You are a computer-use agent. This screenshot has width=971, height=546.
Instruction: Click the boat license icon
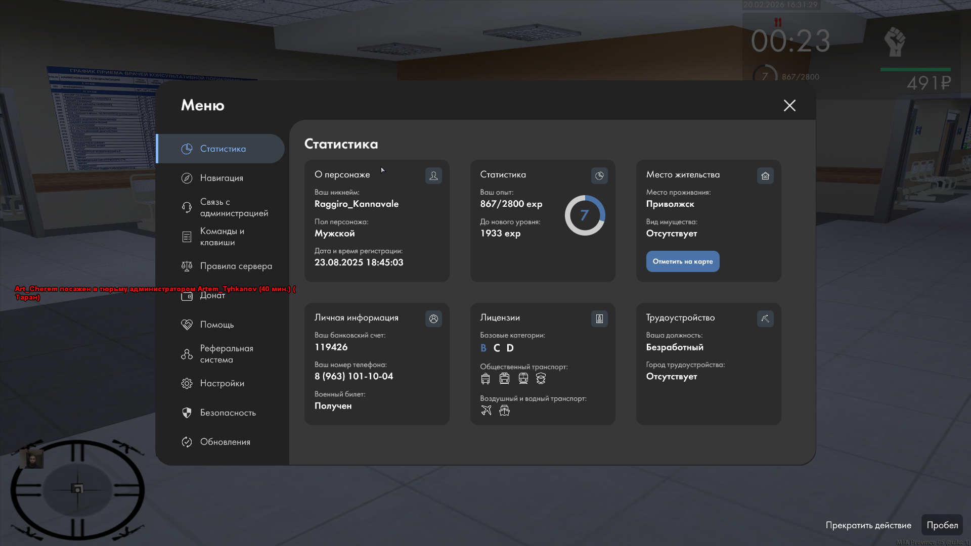coord(504,410)
